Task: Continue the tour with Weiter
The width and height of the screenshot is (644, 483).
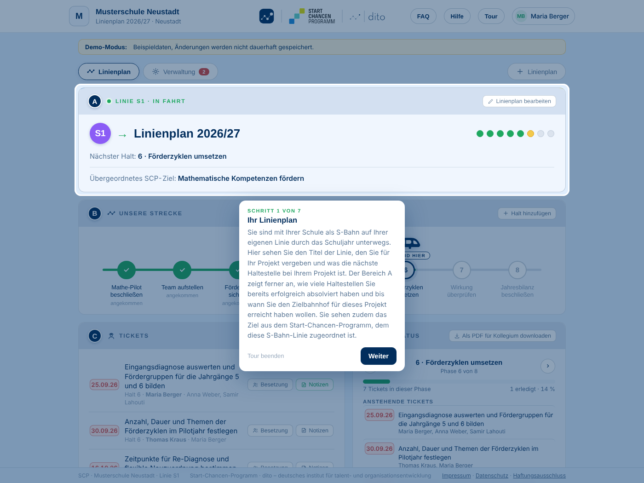Action: 379,356
